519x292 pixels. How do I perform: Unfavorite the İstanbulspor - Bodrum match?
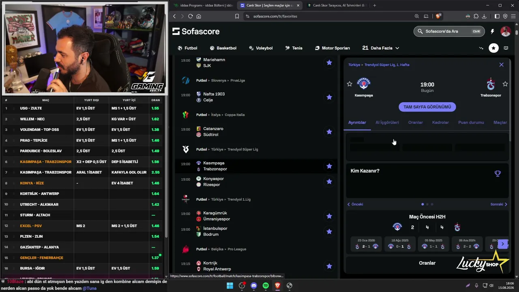coord(329,231)
